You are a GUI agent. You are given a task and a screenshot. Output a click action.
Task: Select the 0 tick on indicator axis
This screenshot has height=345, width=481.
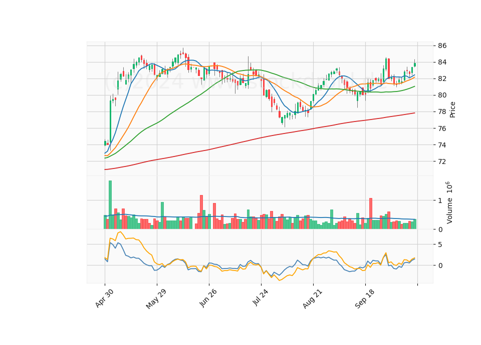point(440,265)
